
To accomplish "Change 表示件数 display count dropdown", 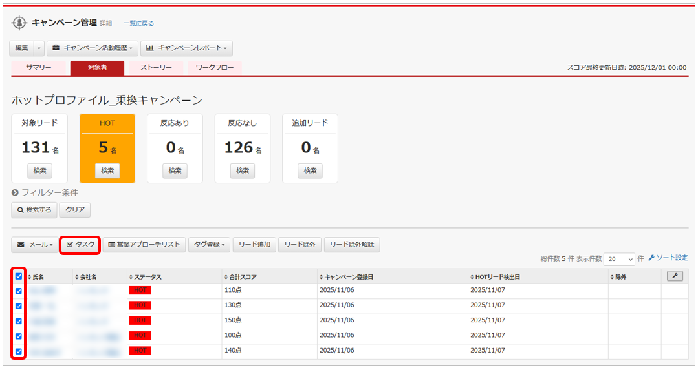I will [x=619, y=258].
